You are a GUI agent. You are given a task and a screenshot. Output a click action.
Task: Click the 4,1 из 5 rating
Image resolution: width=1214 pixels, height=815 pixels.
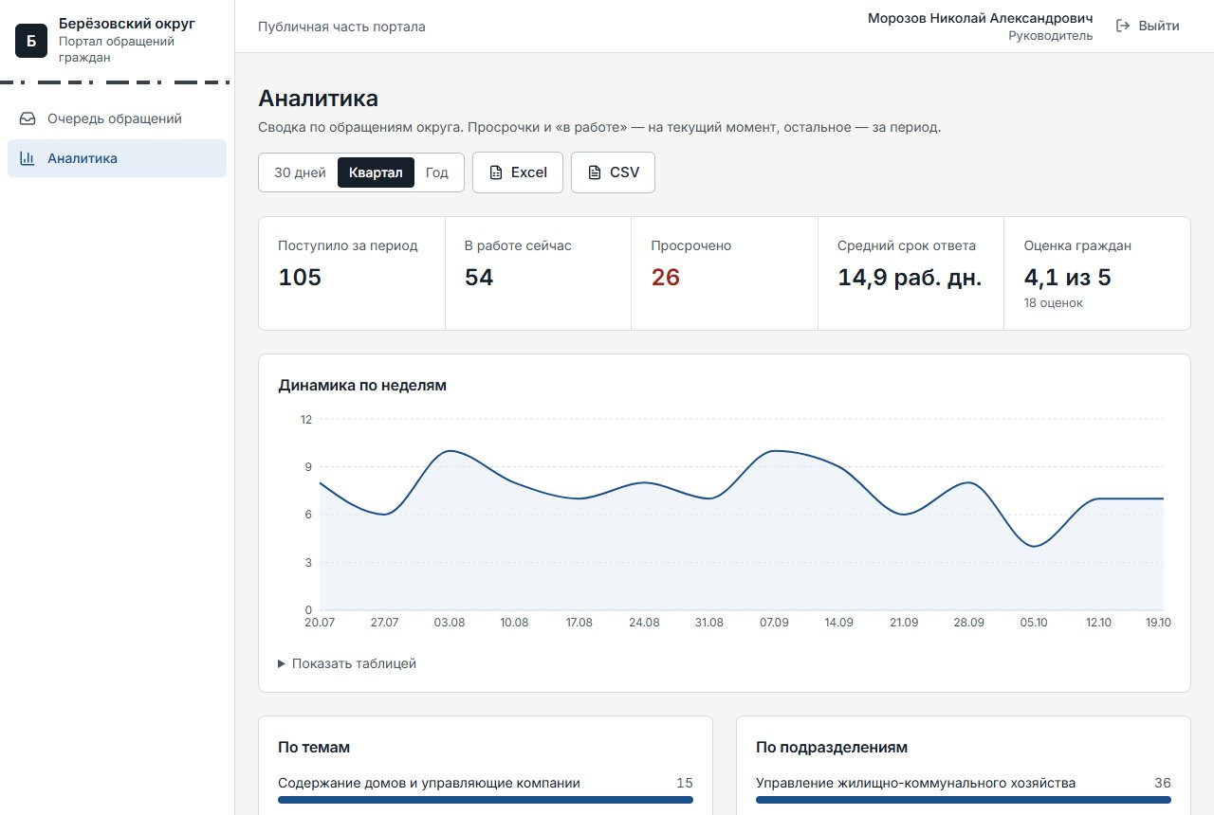click(x=1068, y=278)
